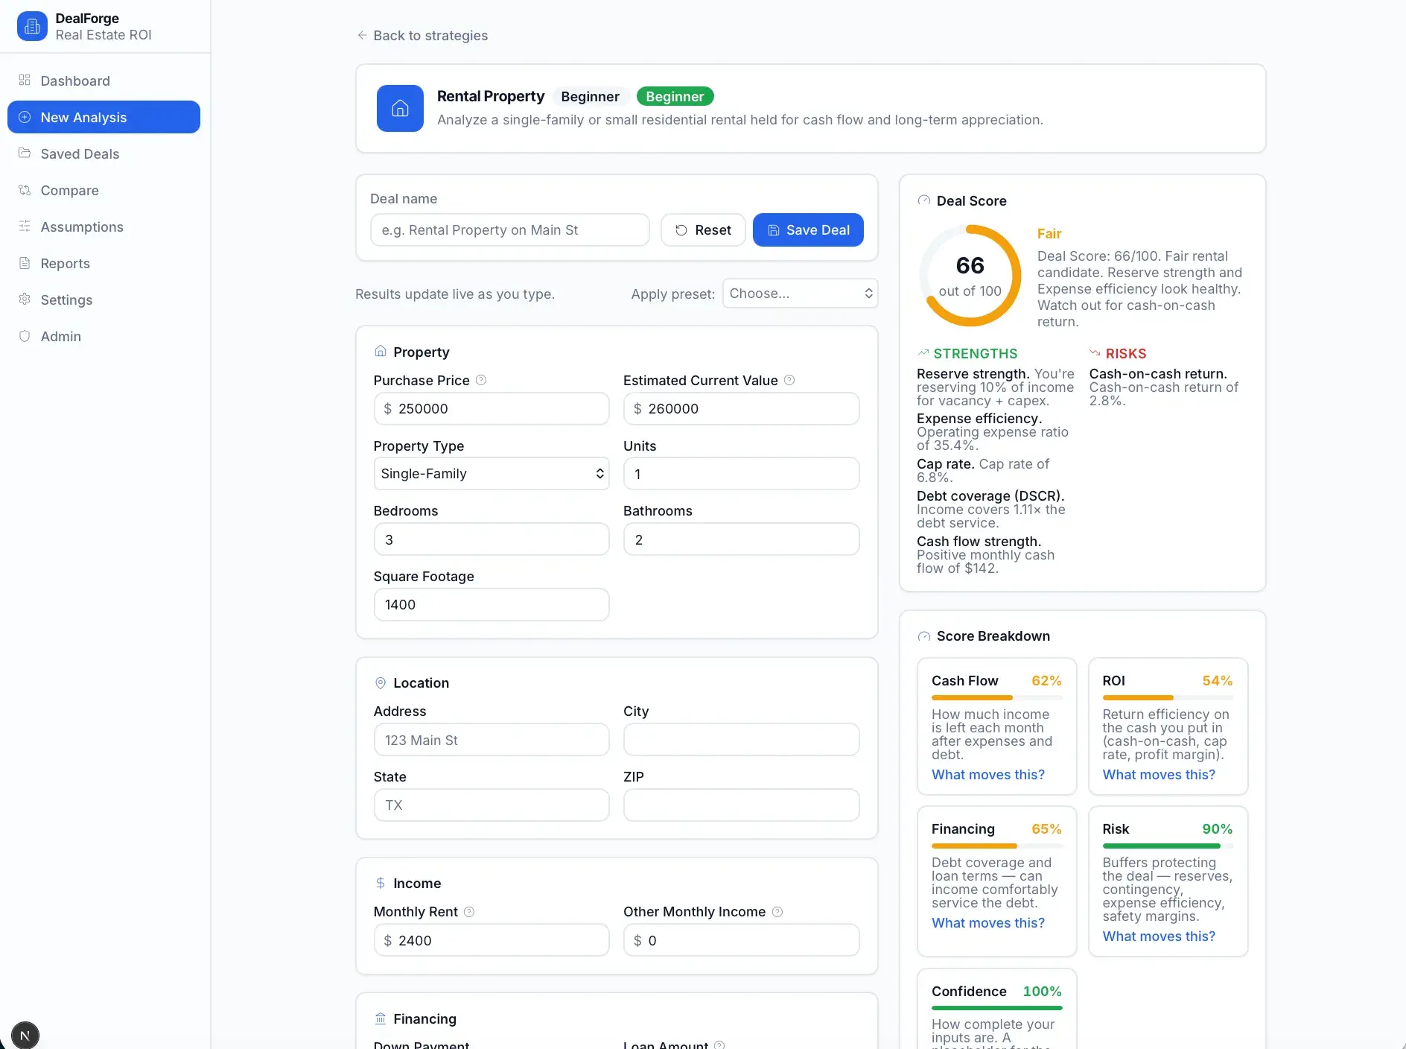Go back to strategies
The image size is (1406, 1049).
click(x=422, y=35)
